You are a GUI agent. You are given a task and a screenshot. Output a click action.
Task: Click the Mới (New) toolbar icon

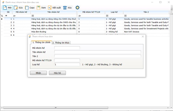[5, 8]
